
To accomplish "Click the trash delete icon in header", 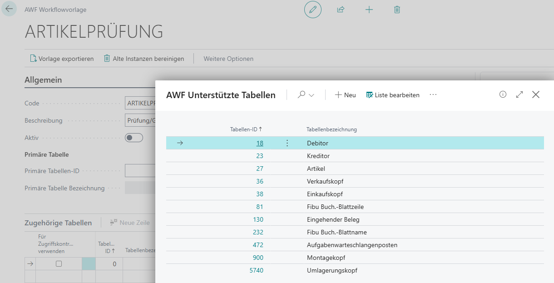I will (x=397, y=10).
